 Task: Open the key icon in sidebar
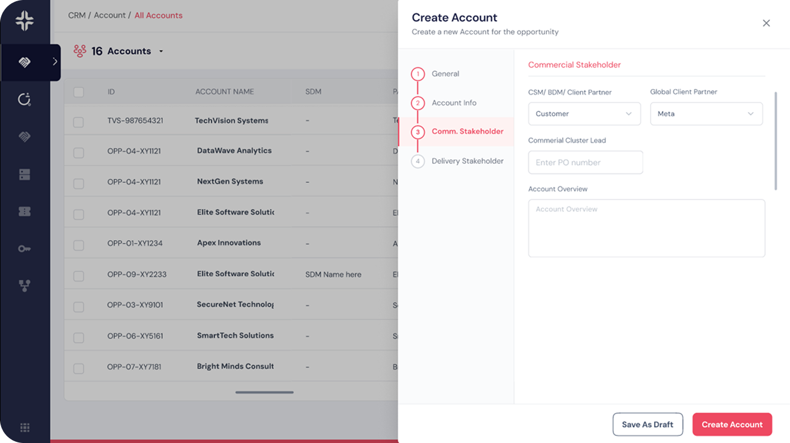click(x=25, y=249)
